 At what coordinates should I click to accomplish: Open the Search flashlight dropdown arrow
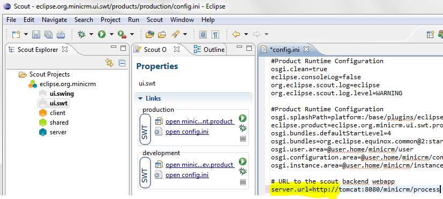click(185, 34)
